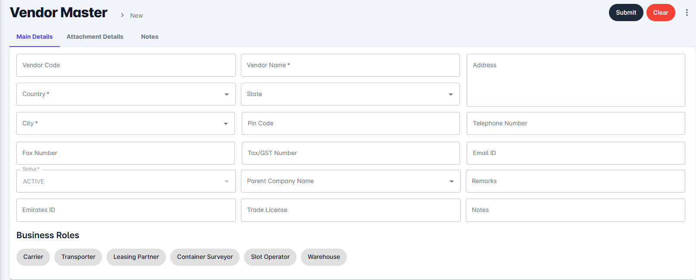Viewport: 696px width, 280px height.
Task: Click the Vendor Master page title
Action: tap(59, 12)
